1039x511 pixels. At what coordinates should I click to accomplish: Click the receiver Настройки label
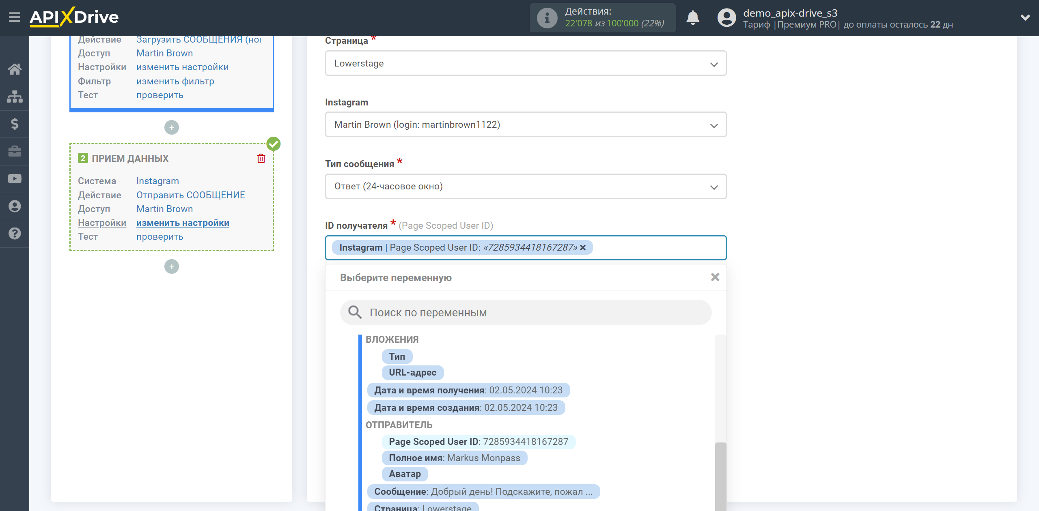click(102, 223)
